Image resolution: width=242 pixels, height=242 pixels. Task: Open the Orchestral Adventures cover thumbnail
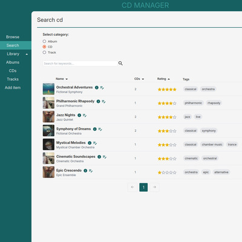click(x=48, y=89)
